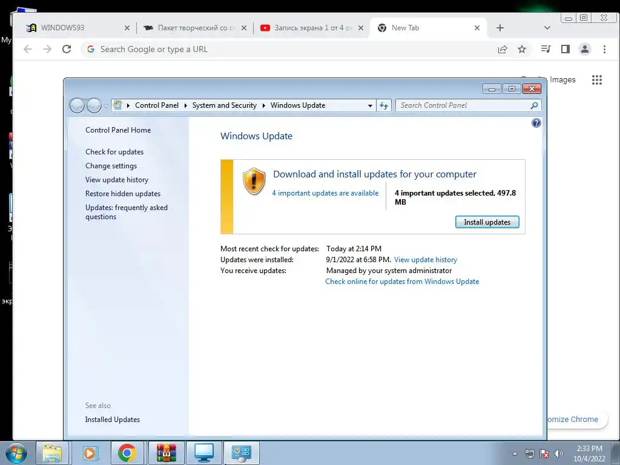Open a new Chrome tab

pos(500,28)
